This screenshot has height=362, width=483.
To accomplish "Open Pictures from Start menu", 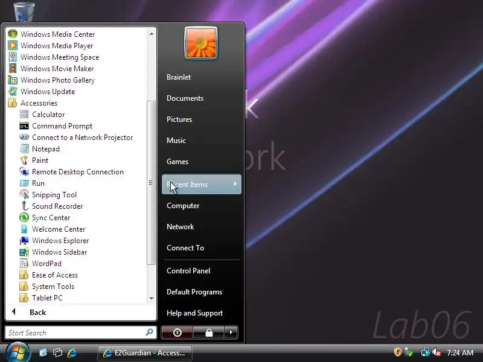I will (179, 119).
